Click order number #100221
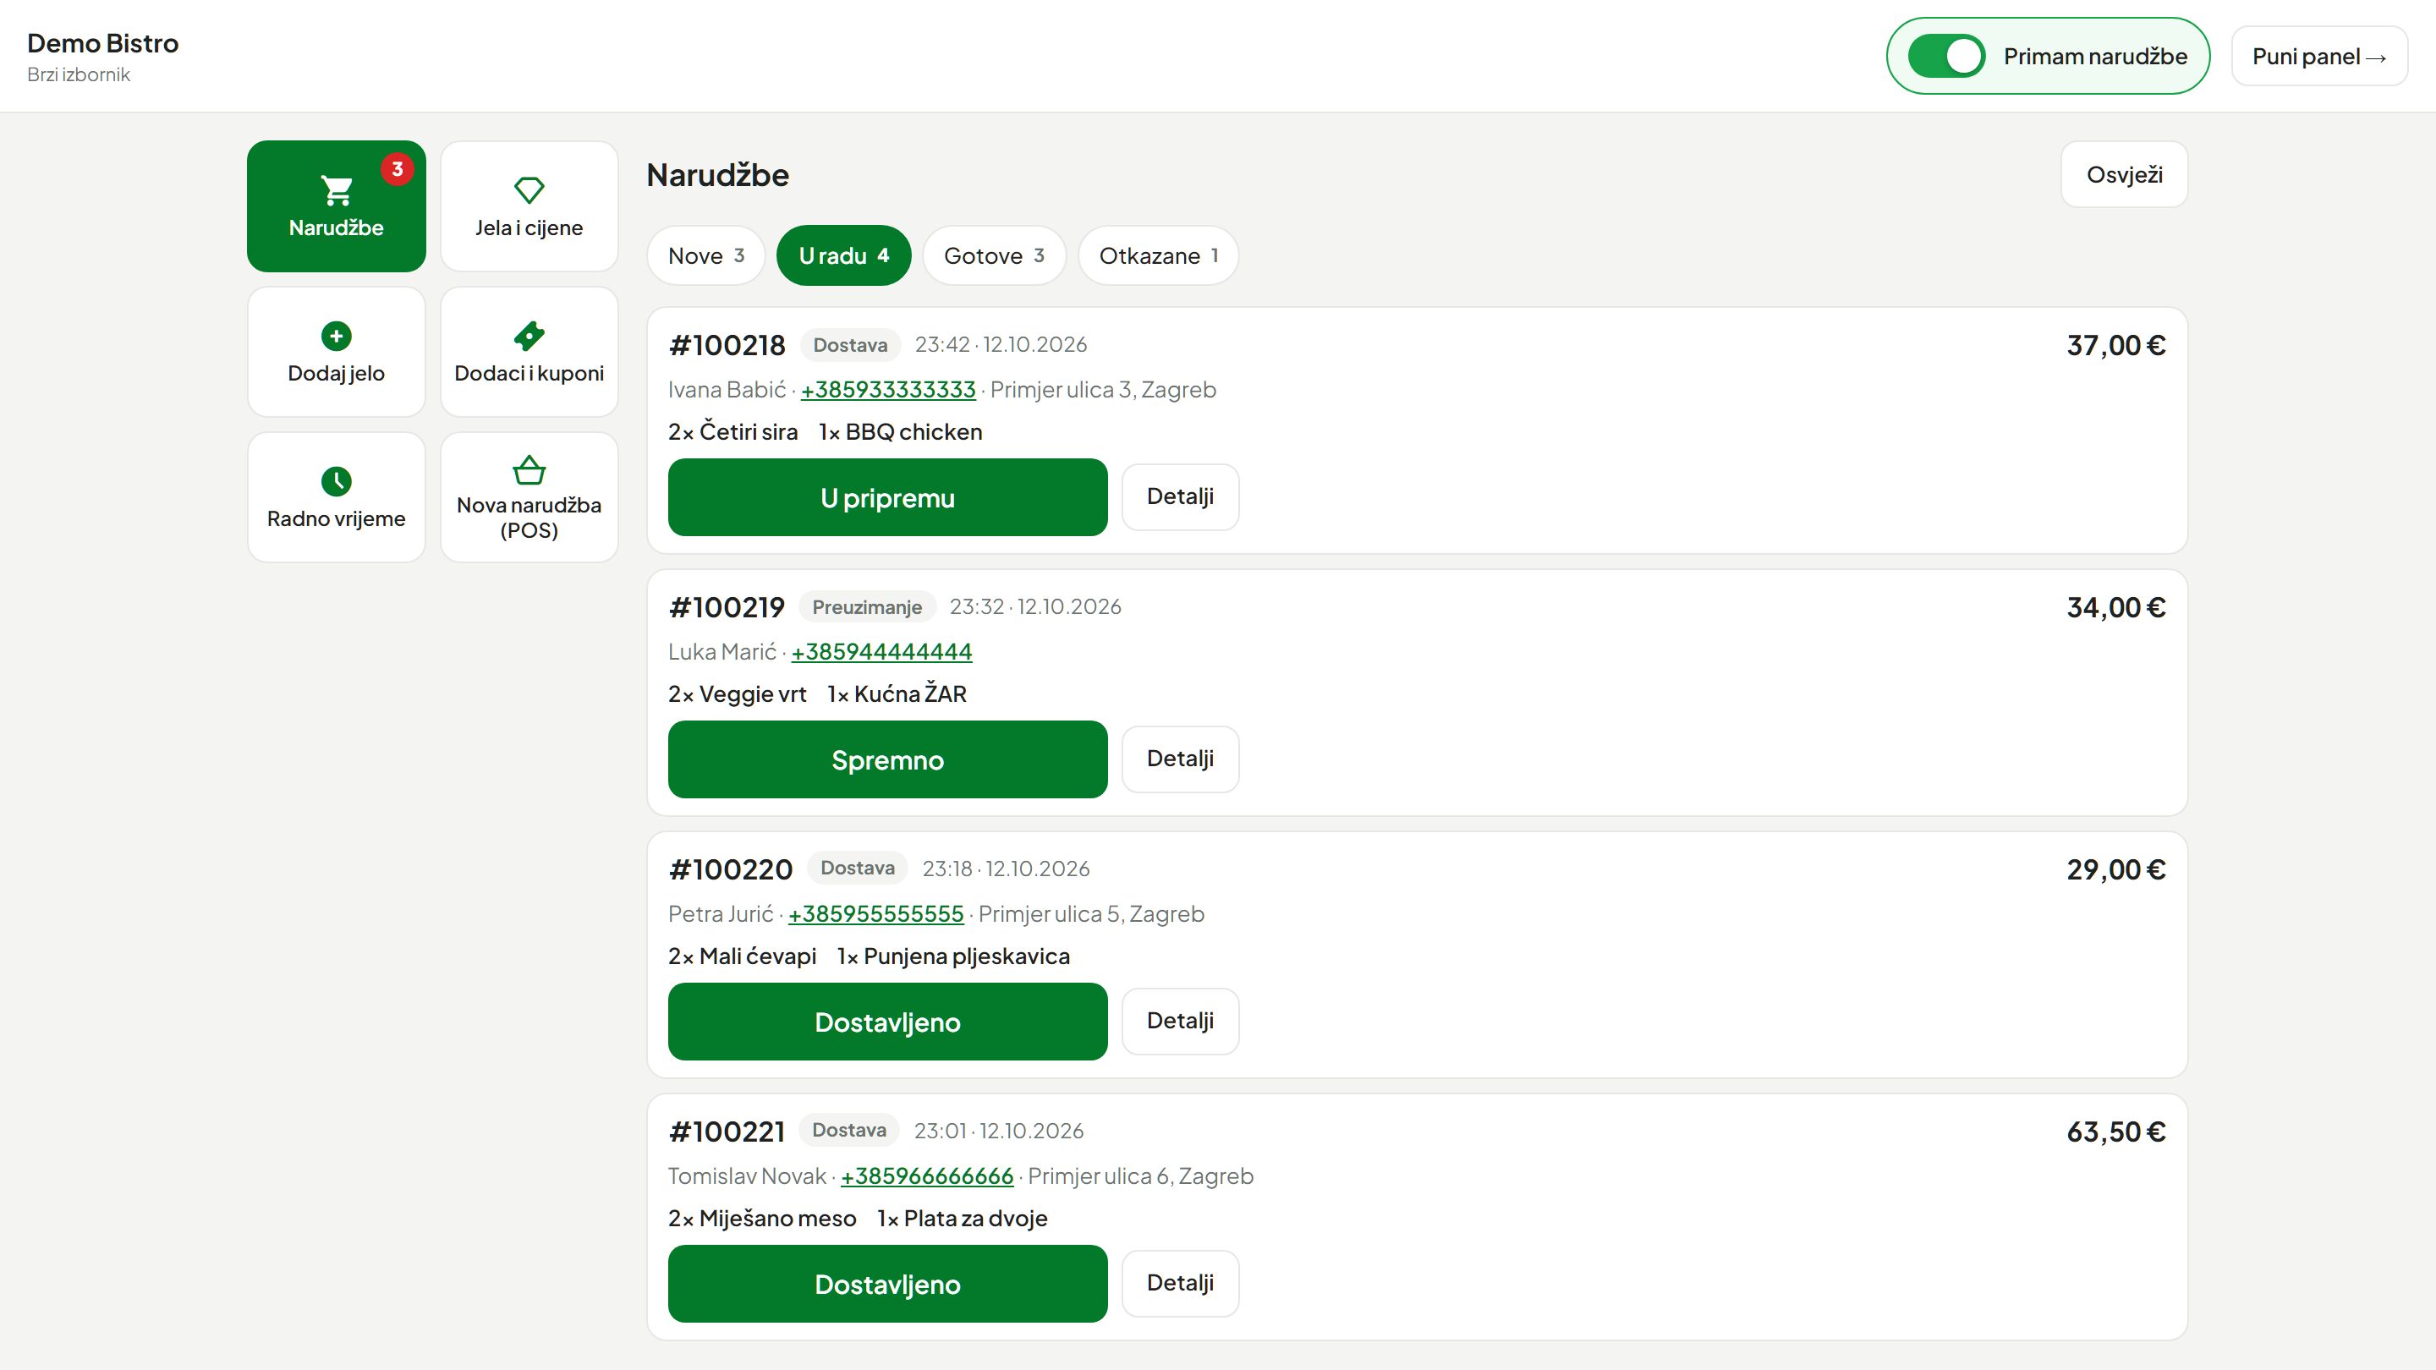The width and height of the screenshot is (2436, 1370). click(x=727, y=1131)
